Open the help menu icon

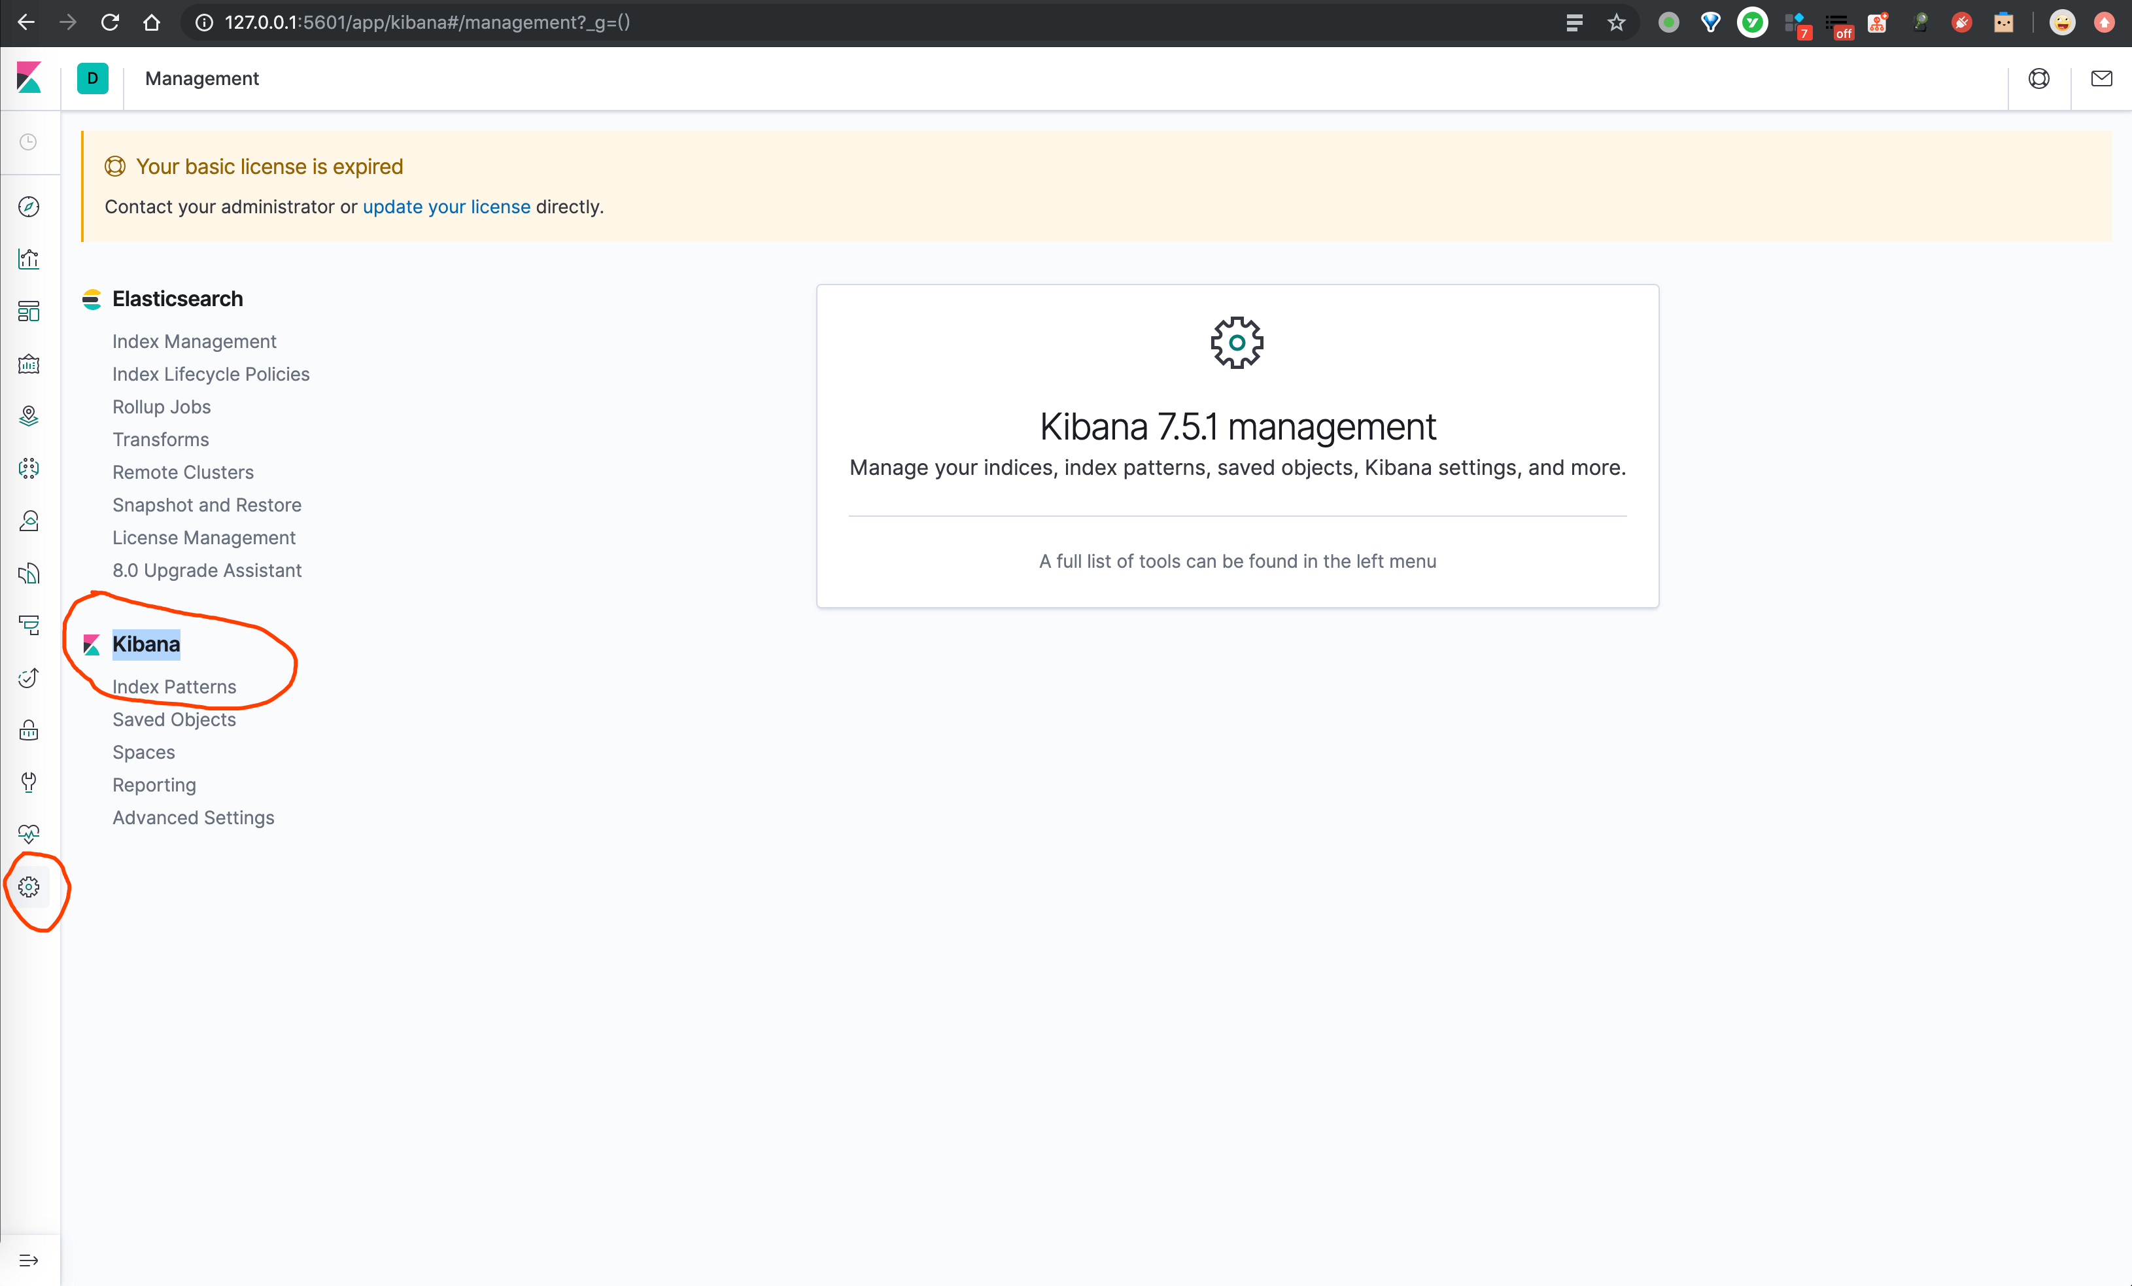point(2038,78)
